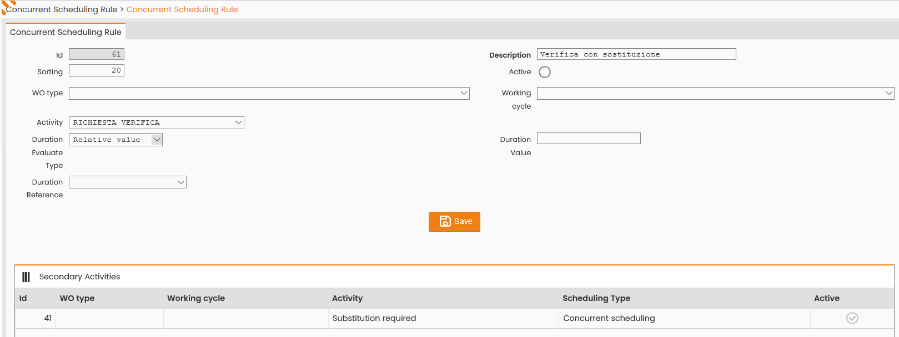Open the WO type dropdown

tap(269, 93)
